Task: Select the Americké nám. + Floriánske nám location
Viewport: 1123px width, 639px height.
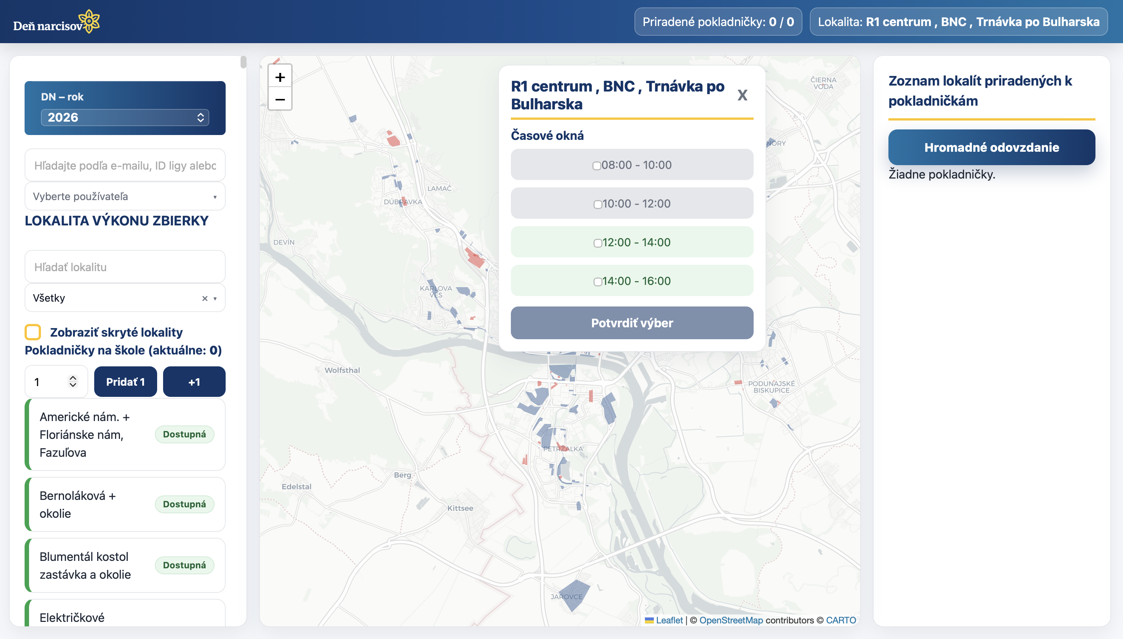Action: point(125,434)
